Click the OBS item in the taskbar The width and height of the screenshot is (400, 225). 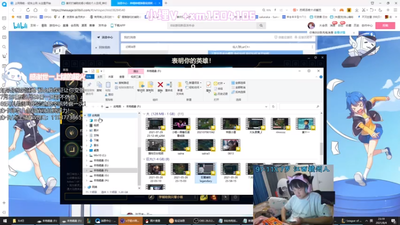click(x=204, y=220)
